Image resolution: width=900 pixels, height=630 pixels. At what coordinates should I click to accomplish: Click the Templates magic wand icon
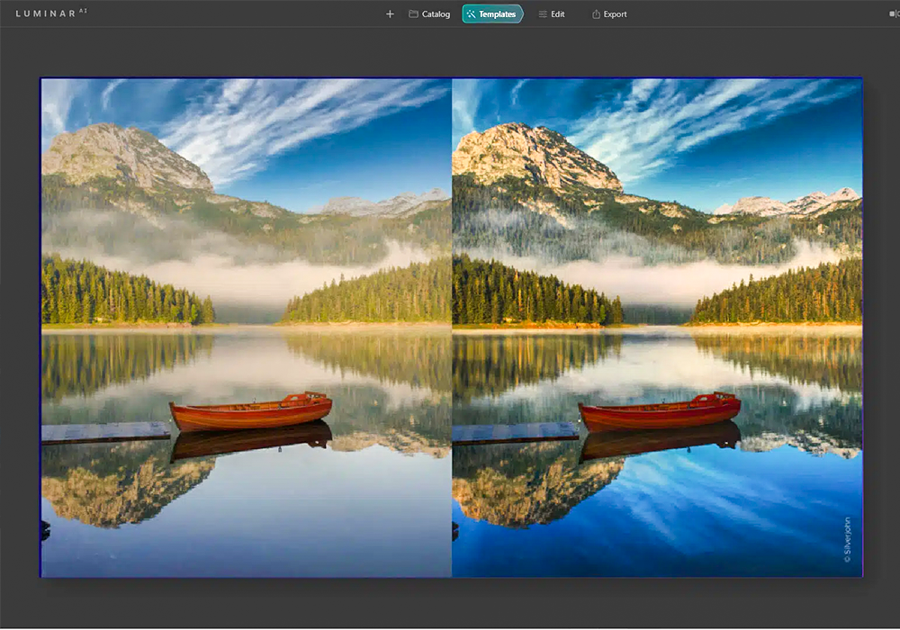point(471,14)
